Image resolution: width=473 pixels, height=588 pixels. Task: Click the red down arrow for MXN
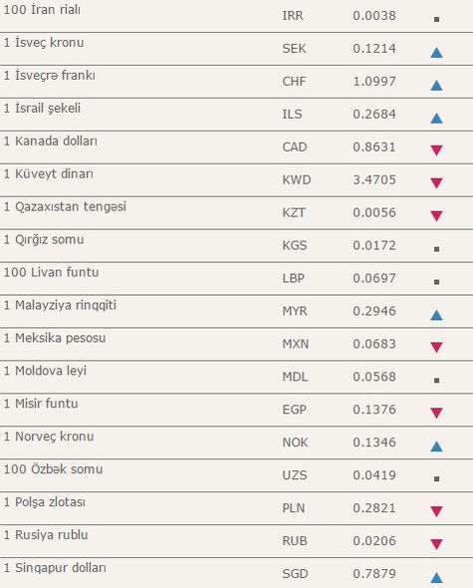pos(436,347)
